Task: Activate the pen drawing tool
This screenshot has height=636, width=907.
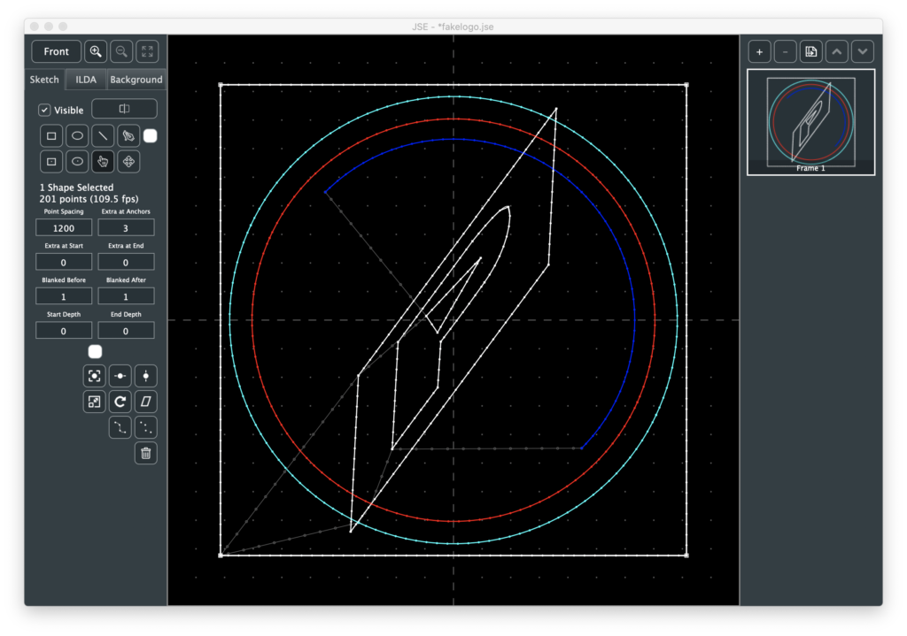Action: click(129, 136)
